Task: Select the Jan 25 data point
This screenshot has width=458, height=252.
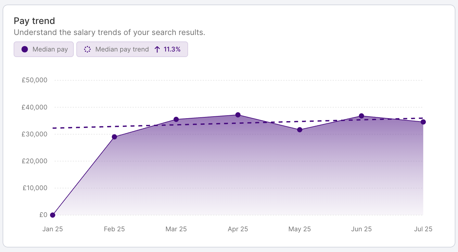Action: [53, 215]
